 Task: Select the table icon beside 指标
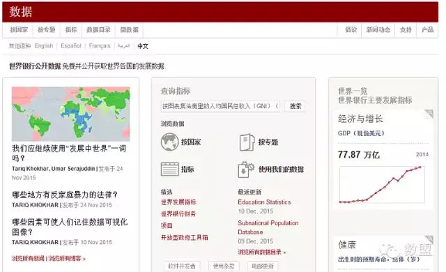pyautogui.click(x=169, y=169)
